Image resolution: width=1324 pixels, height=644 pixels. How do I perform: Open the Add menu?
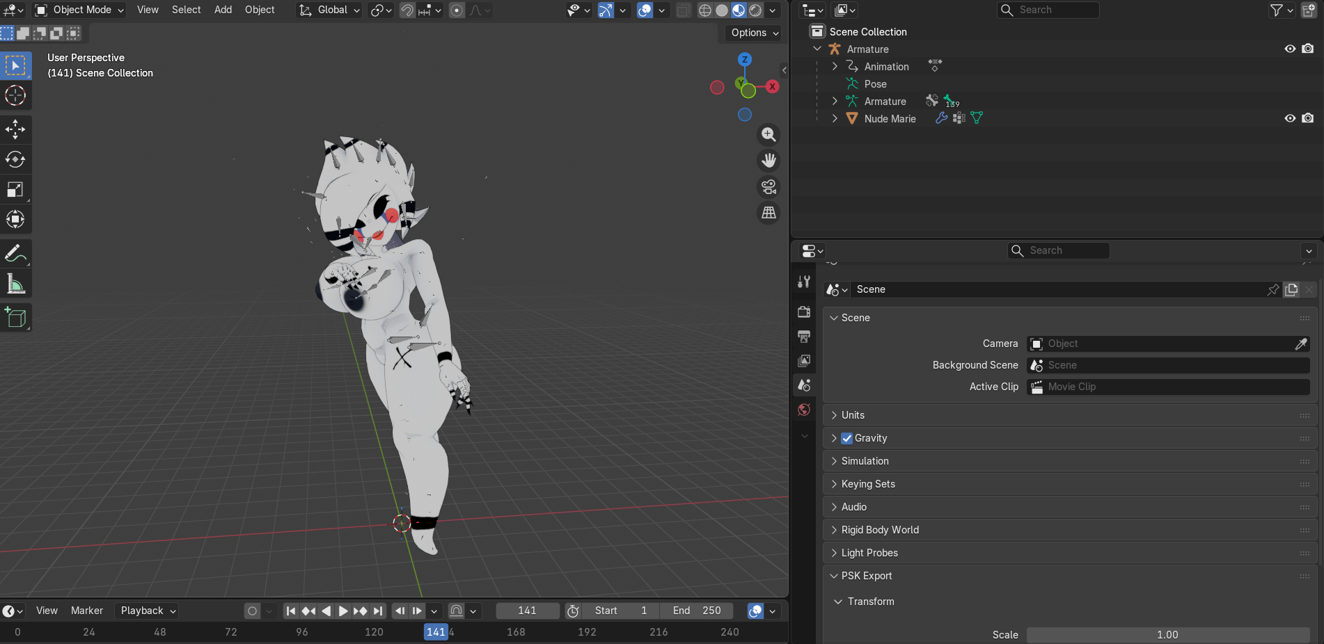coord(223,10)
